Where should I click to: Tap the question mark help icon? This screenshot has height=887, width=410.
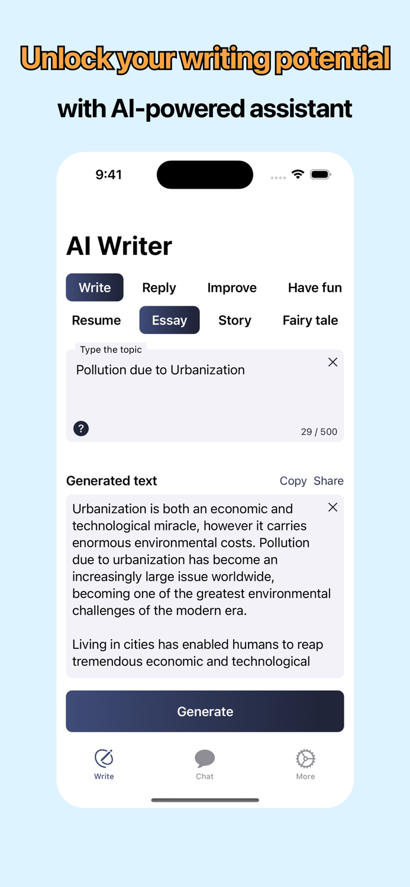pyautogui.click(x=81, y=428)
